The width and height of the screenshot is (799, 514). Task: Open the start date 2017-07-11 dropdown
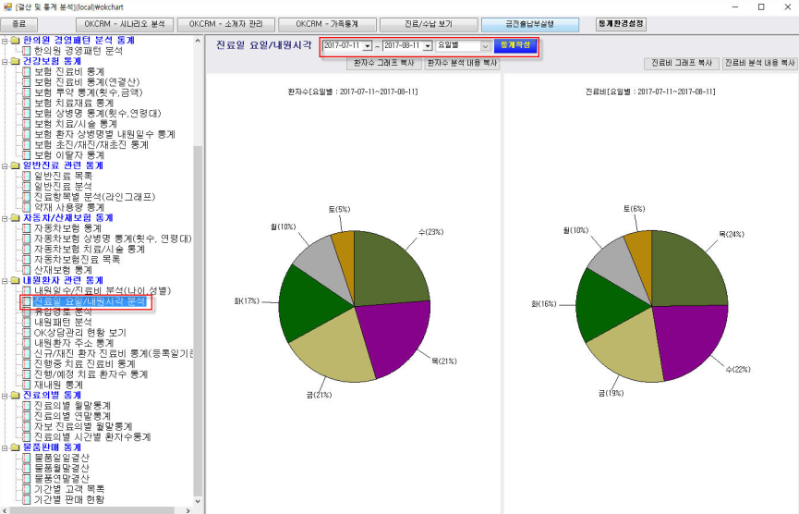[x=368, y=46]
